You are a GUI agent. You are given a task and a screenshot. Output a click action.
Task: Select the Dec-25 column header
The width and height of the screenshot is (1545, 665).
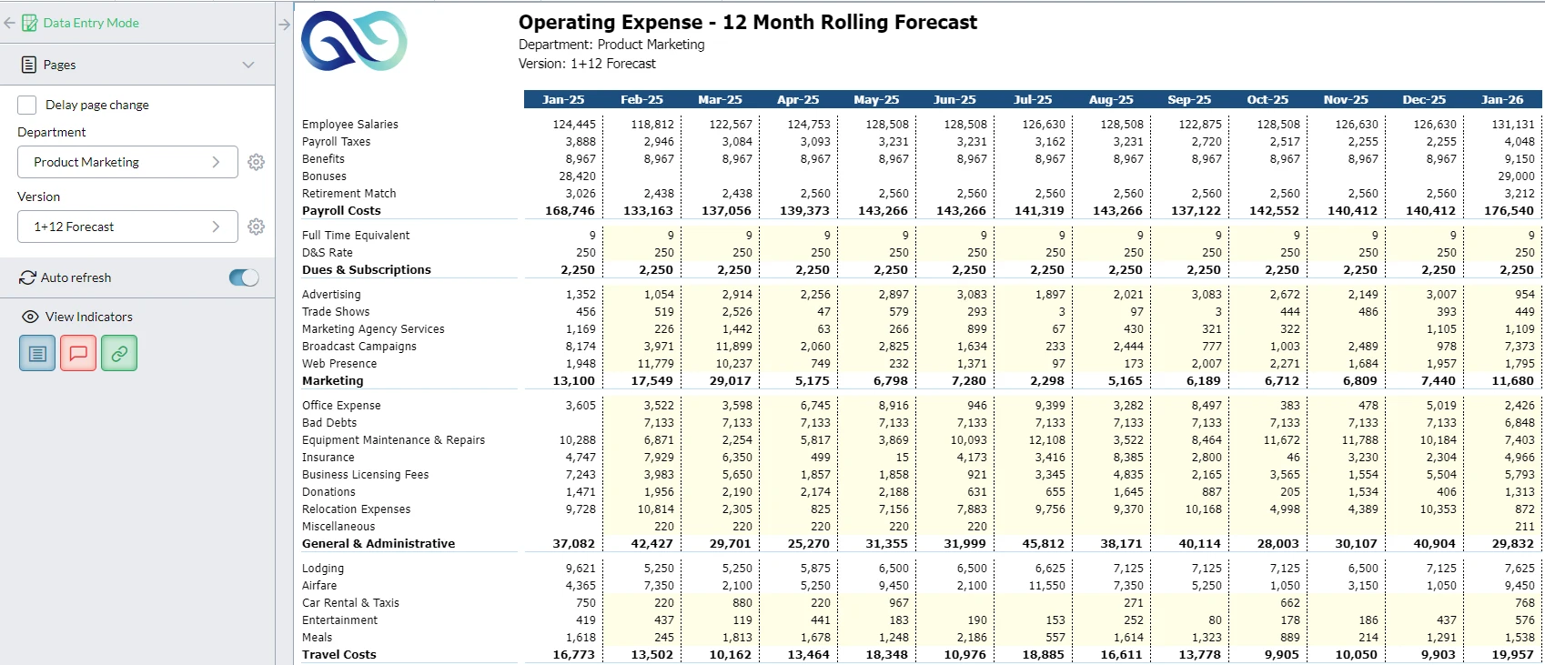(x=1424, y=99)
